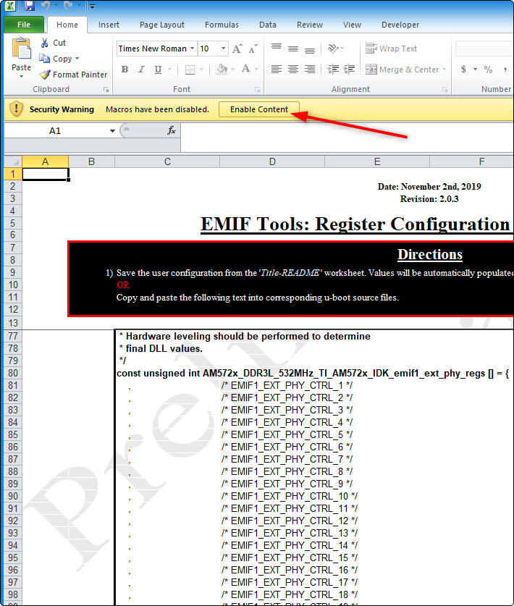Click the Decrease Indent icon
This screenshot has height=606, width=514.
[333, 70]
